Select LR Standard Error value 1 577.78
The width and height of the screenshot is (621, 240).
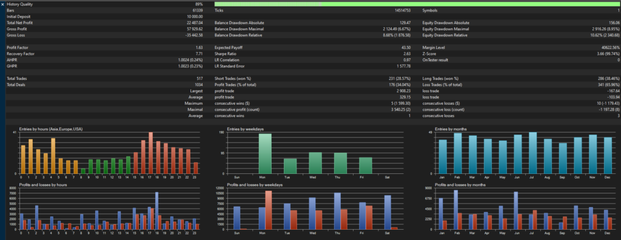tap(403, 66)
